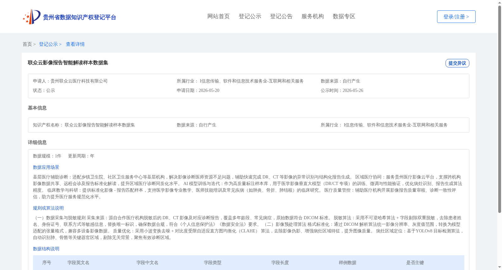Click the 更新周期：年 value
This screenshot has width=502, height=270.
pos(81,156)
